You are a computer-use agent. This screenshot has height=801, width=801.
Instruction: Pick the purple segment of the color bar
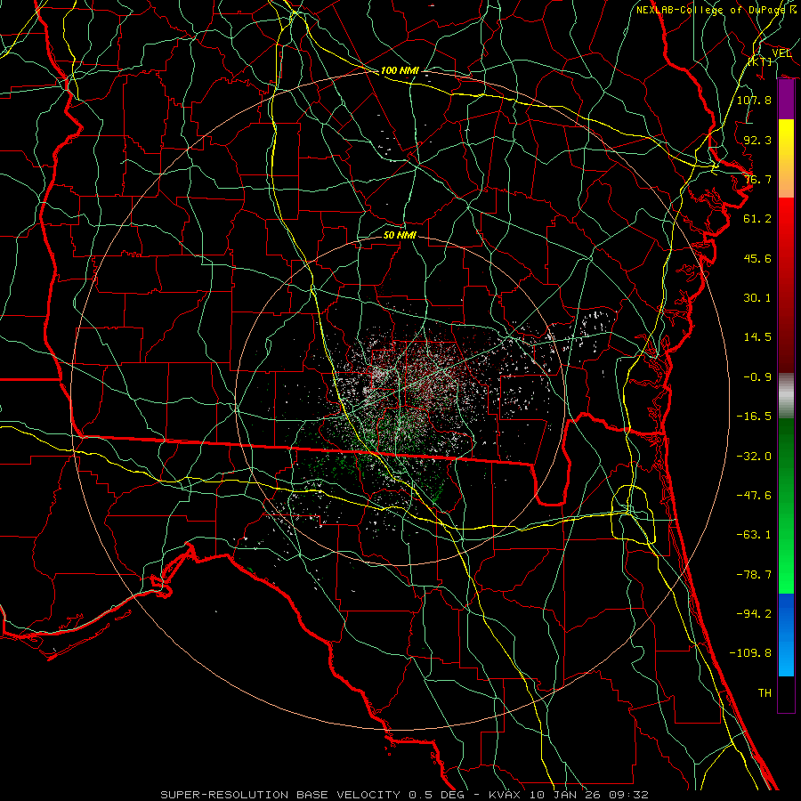(x=786, y=100)
